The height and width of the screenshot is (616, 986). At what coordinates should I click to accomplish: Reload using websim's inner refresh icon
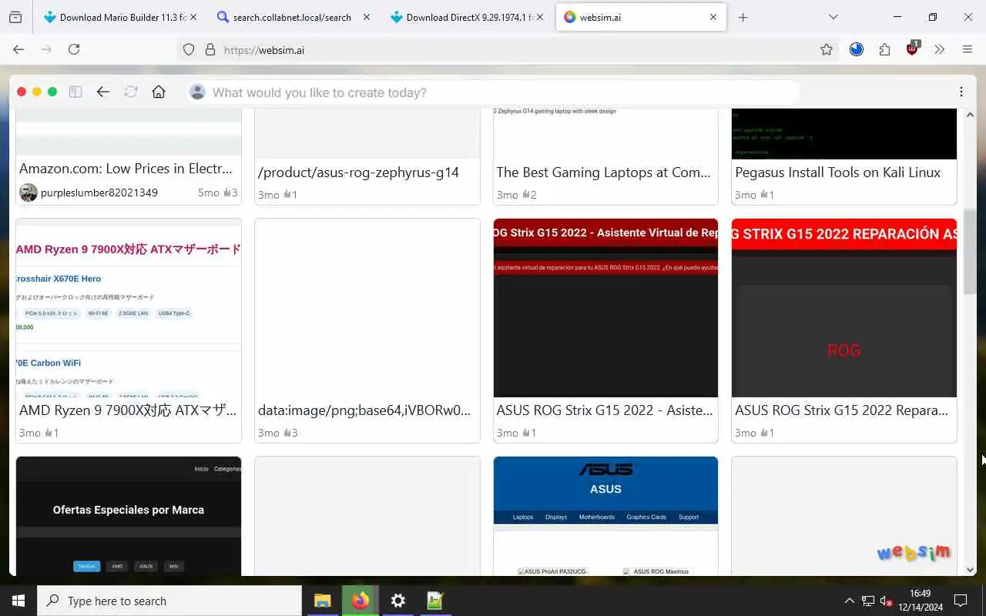tap(131, 92)
